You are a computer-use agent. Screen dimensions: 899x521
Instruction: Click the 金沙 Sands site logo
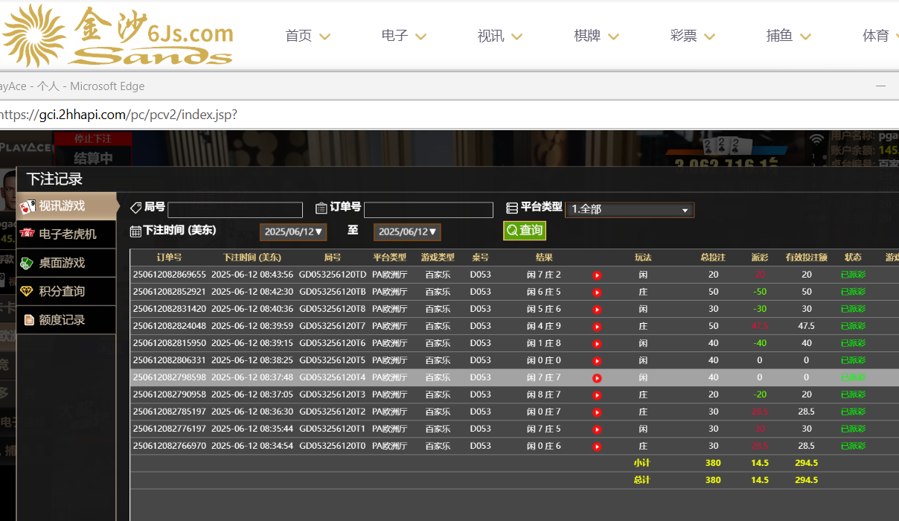coord(118,35)
